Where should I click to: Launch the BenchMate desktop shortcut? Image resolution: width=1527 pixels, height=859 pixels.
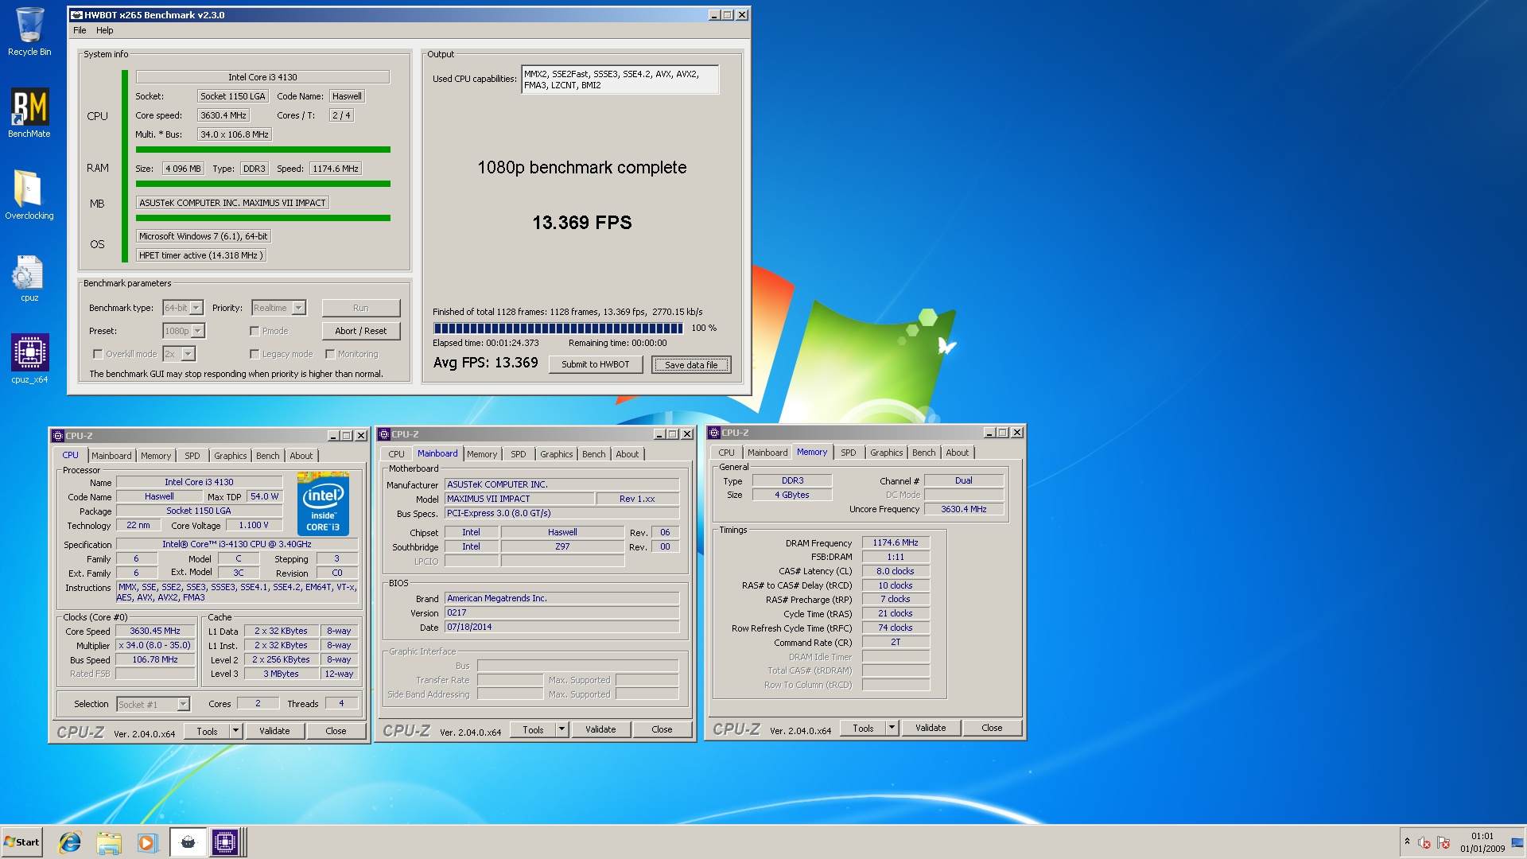[x=29, y=112]
